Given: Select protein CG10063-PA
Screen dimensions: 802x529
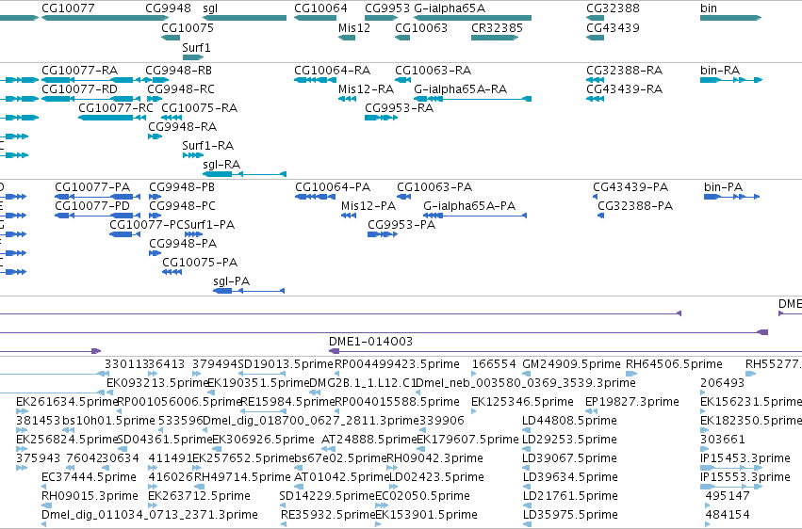Looking at the screenshot, I should coord(403,197).
